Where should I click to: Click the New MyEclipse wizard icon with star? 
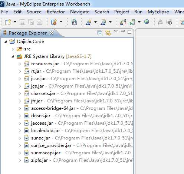89,22
